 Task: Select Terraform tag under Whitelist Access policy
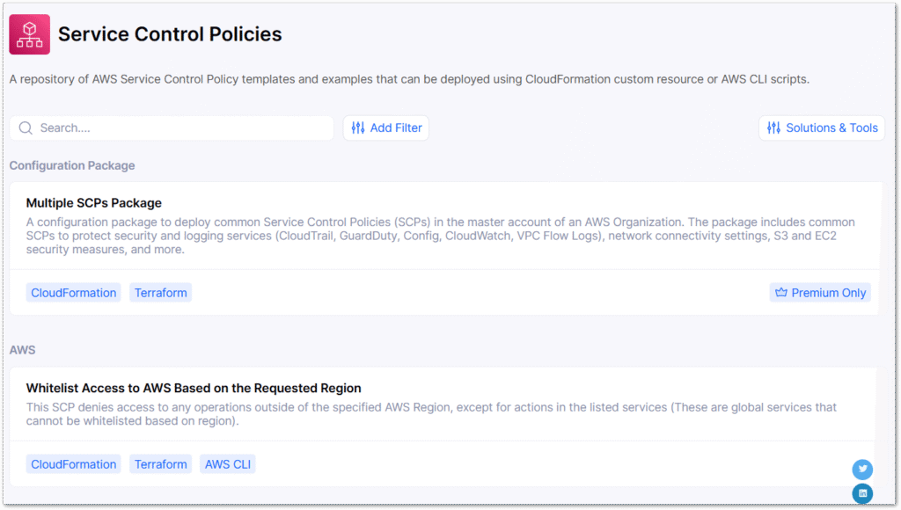(x=161, y=464)
